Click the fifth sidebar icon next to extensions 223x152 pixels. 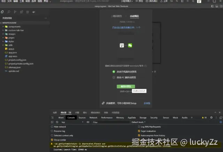(28, 12)
